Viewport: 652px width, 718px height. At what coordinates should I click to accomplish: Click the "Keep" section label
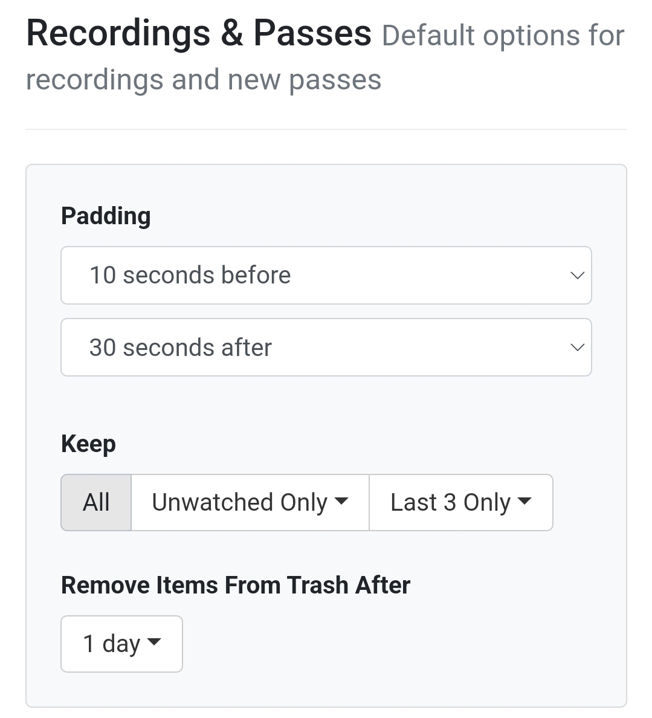pyautogui.click(x=88, y=444)
